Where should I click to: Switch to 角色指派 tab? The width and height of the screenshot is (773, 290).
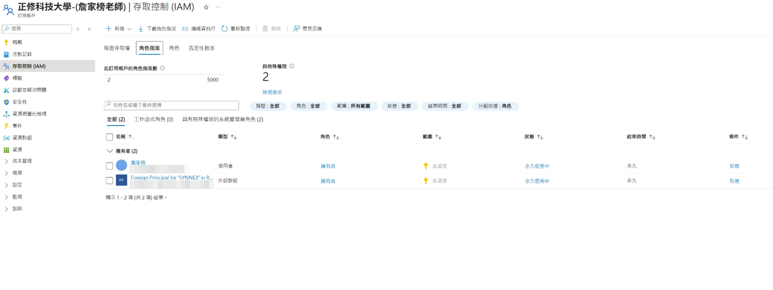(x=149, y=48)
